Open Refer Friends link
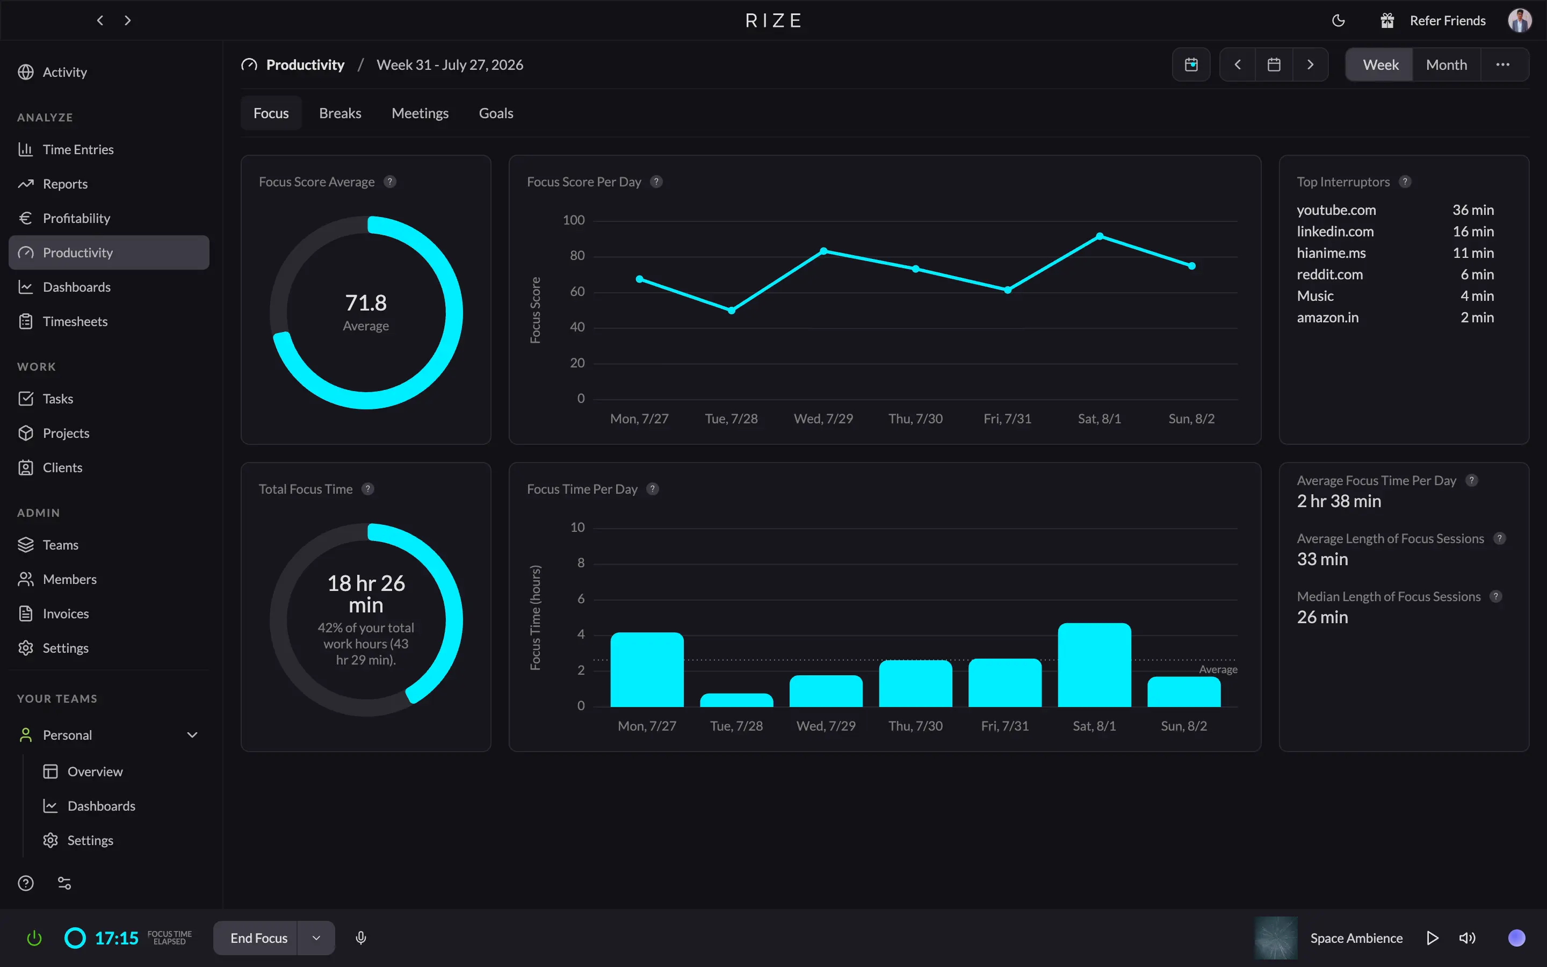Screen dimensions: 1547x967 [x=1447, y=20]
